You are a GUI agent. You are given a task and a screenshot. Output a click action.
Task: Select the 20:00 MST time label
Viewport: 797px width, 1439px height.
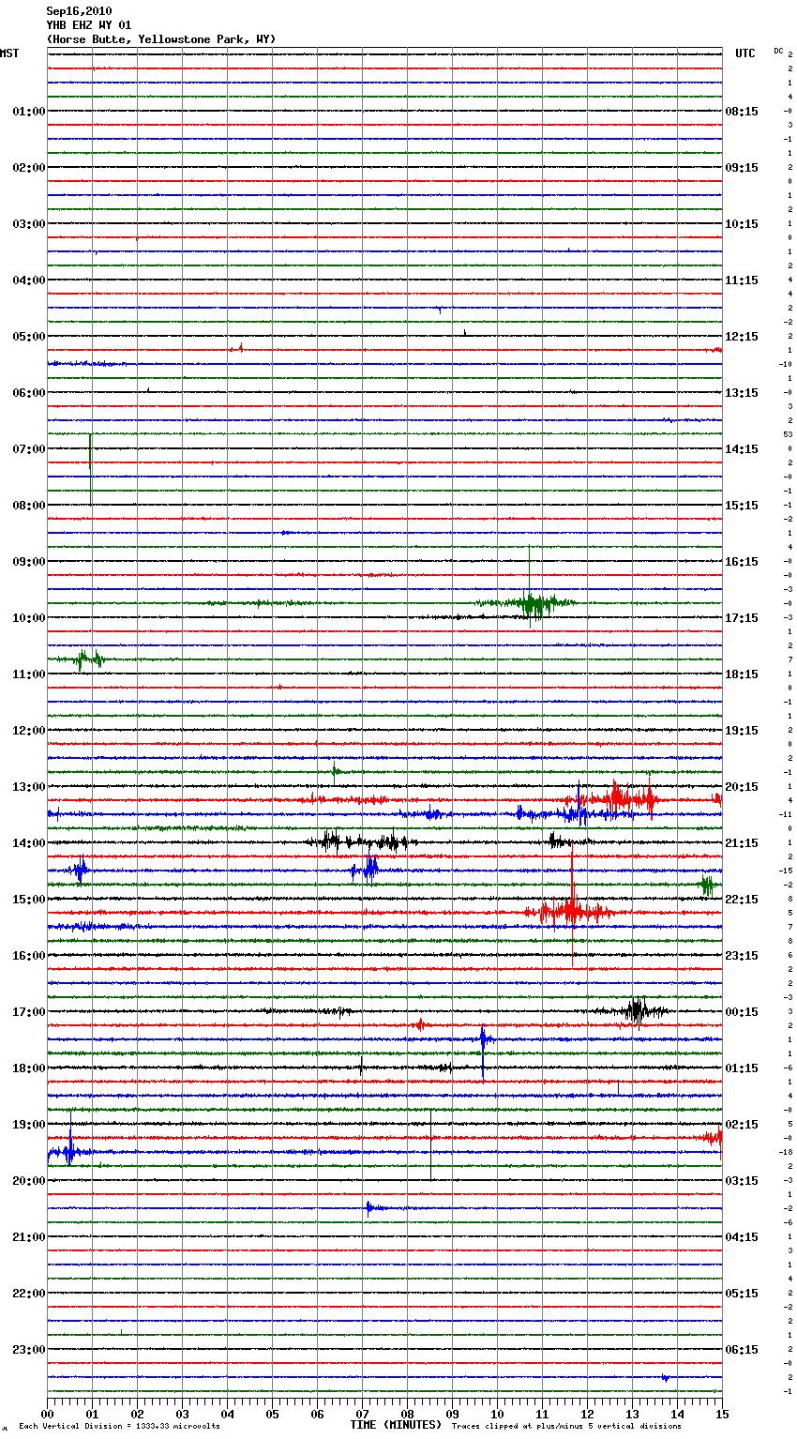tap(28, 1181)
